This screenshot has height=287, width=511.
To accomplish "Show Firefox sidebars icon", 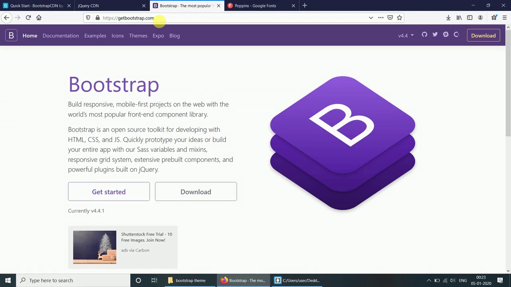I will (x=470, y=18).
